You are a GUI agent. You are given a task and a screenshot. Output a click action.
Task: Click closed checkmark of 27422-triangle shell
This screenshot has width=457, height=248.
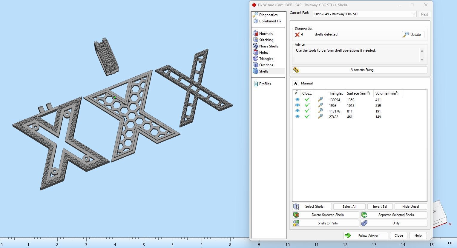(307, 117)
